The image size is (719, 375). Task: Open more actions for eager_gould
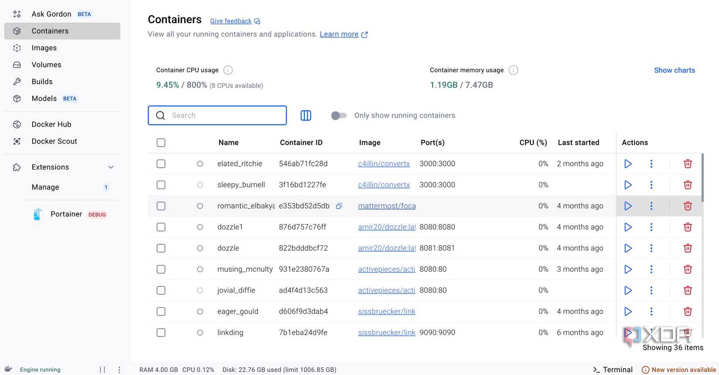pyautogui.click(x=651, y=311)
